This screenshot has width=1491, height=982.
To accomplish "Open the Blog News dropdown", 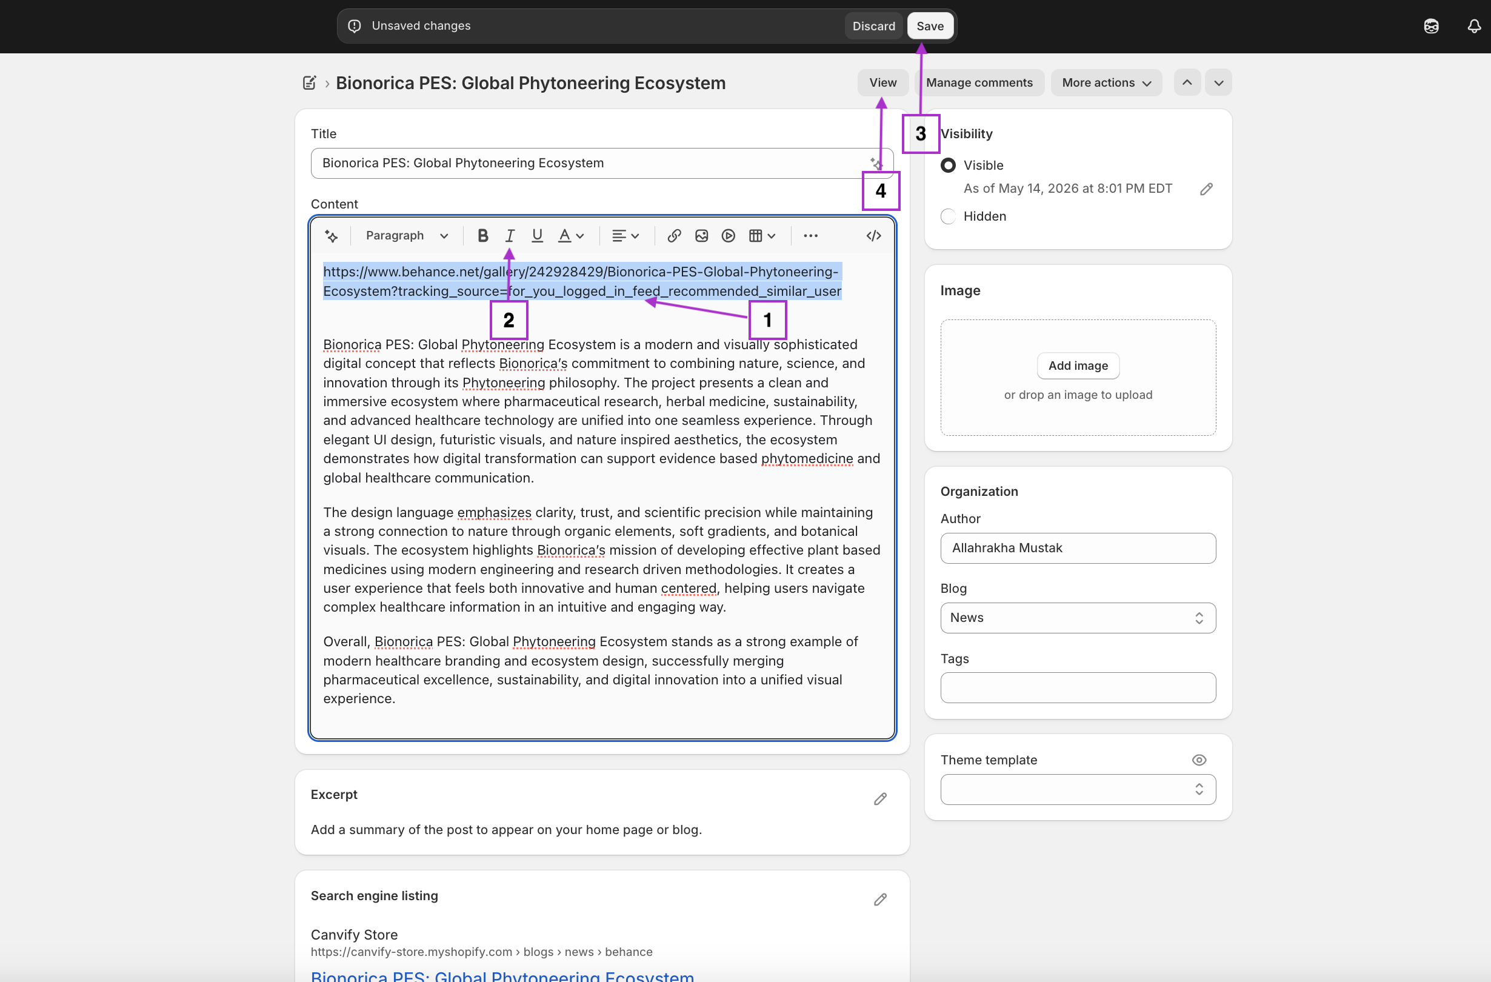I will click(1078, 617).
